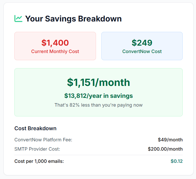Click the $49/month platform fee value
The image size is (196, 179).
170,140
